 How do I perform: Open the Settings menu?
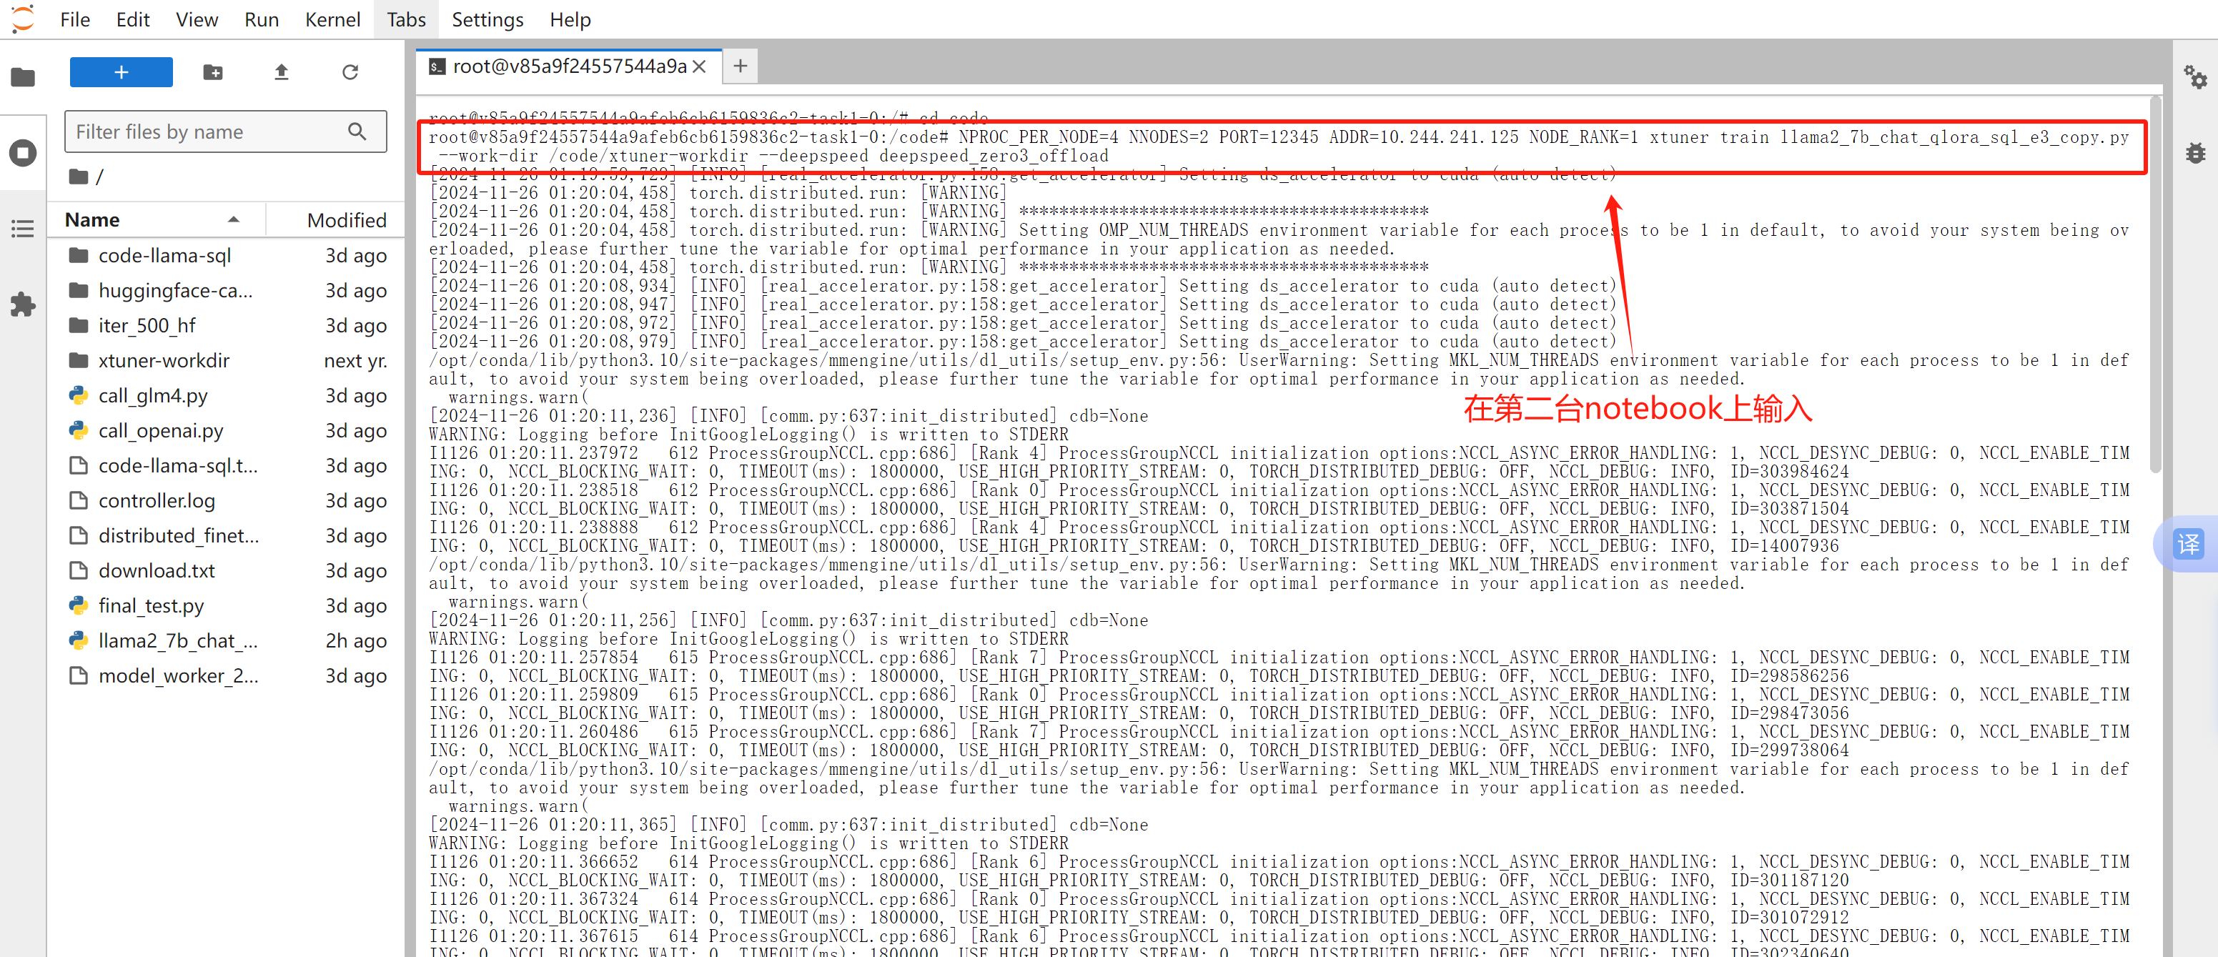click(x=487, y=19)
